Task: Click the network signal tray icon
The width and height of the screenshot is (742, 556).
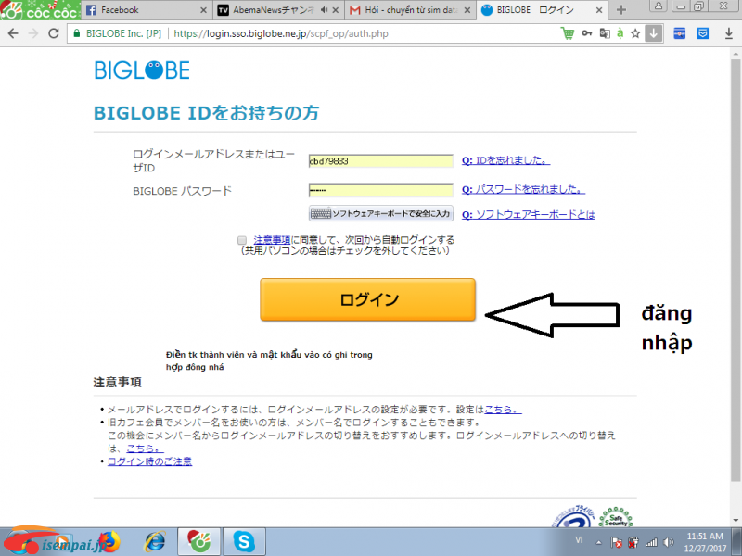Action: (x=652, y=543)
